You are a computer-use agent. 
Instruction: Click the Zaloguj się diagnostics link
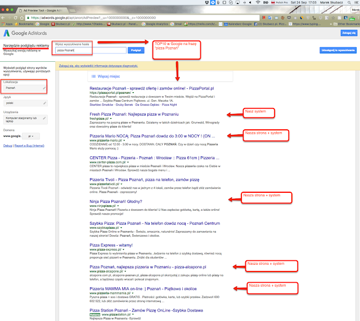pyautogui.click(x=98, y=66)
